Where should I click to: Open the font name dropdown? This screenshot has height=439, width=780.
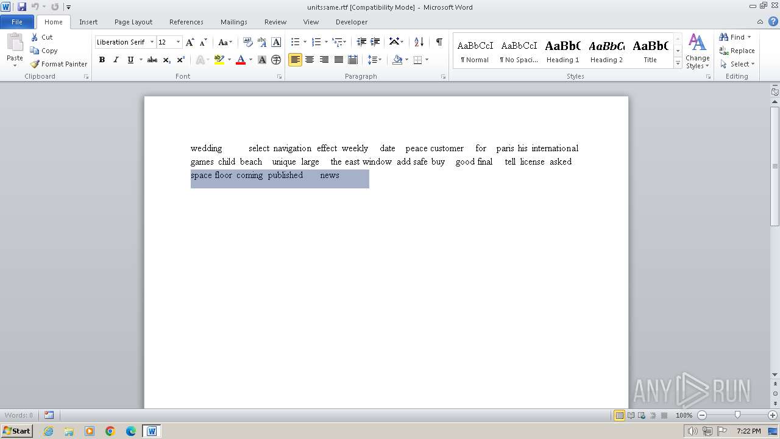coord(152,42)
